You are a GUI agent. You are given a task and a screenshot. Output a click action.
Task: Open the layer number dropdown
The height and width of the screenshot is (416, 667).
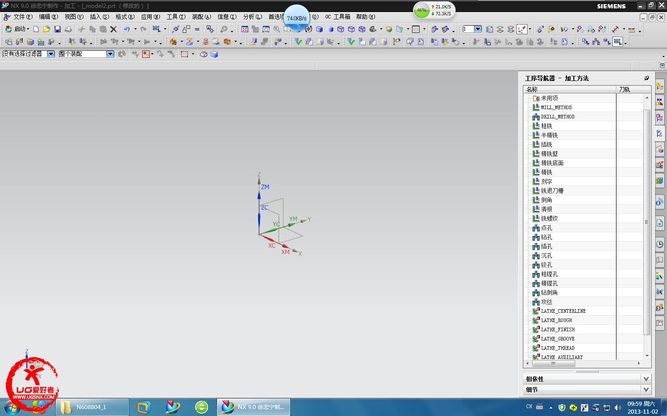coord(478,29)
